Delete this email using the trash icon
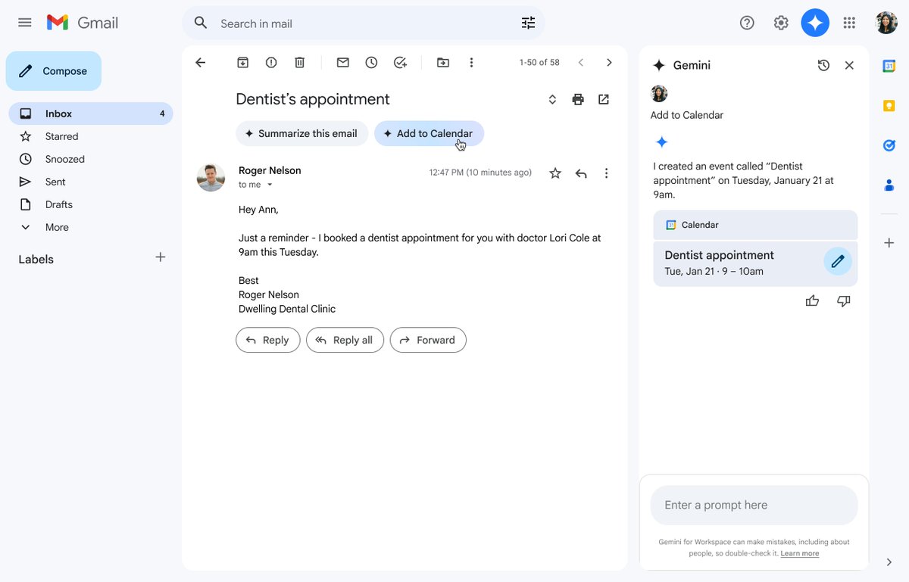This screenshot has width=909, height=582. (x=299, y=62)
